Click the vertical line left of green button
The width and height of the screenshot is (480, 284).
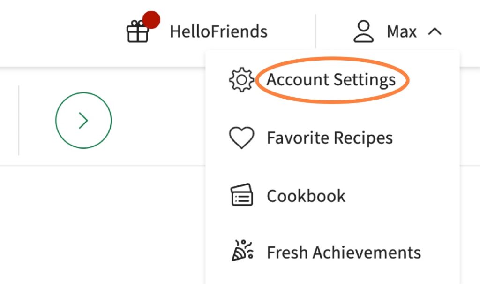click(x=19, y=120)
